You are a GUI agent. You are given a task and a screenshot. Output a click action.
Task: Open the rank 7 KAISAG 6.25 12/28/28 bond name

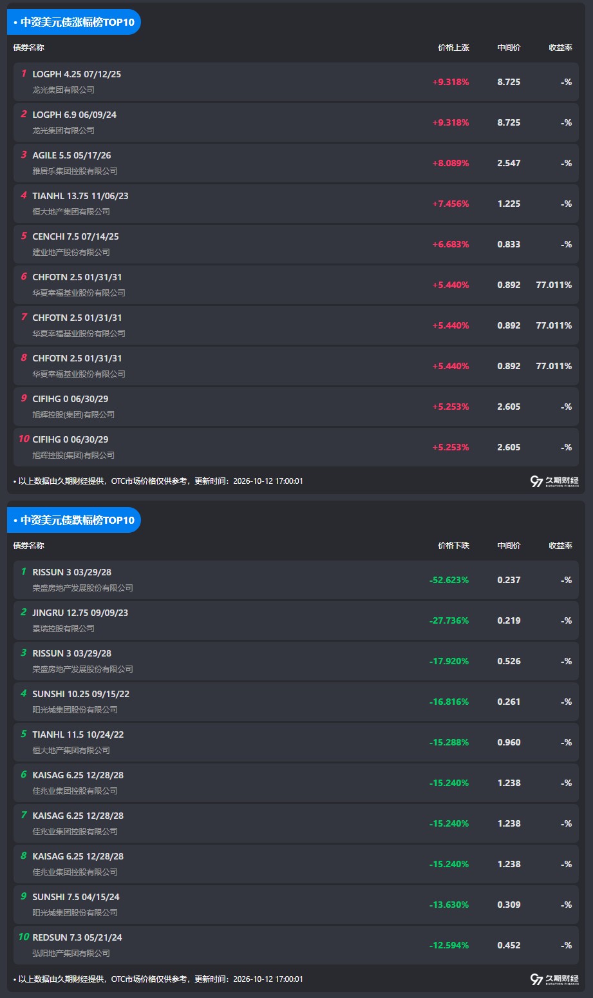tap(78, 816)
